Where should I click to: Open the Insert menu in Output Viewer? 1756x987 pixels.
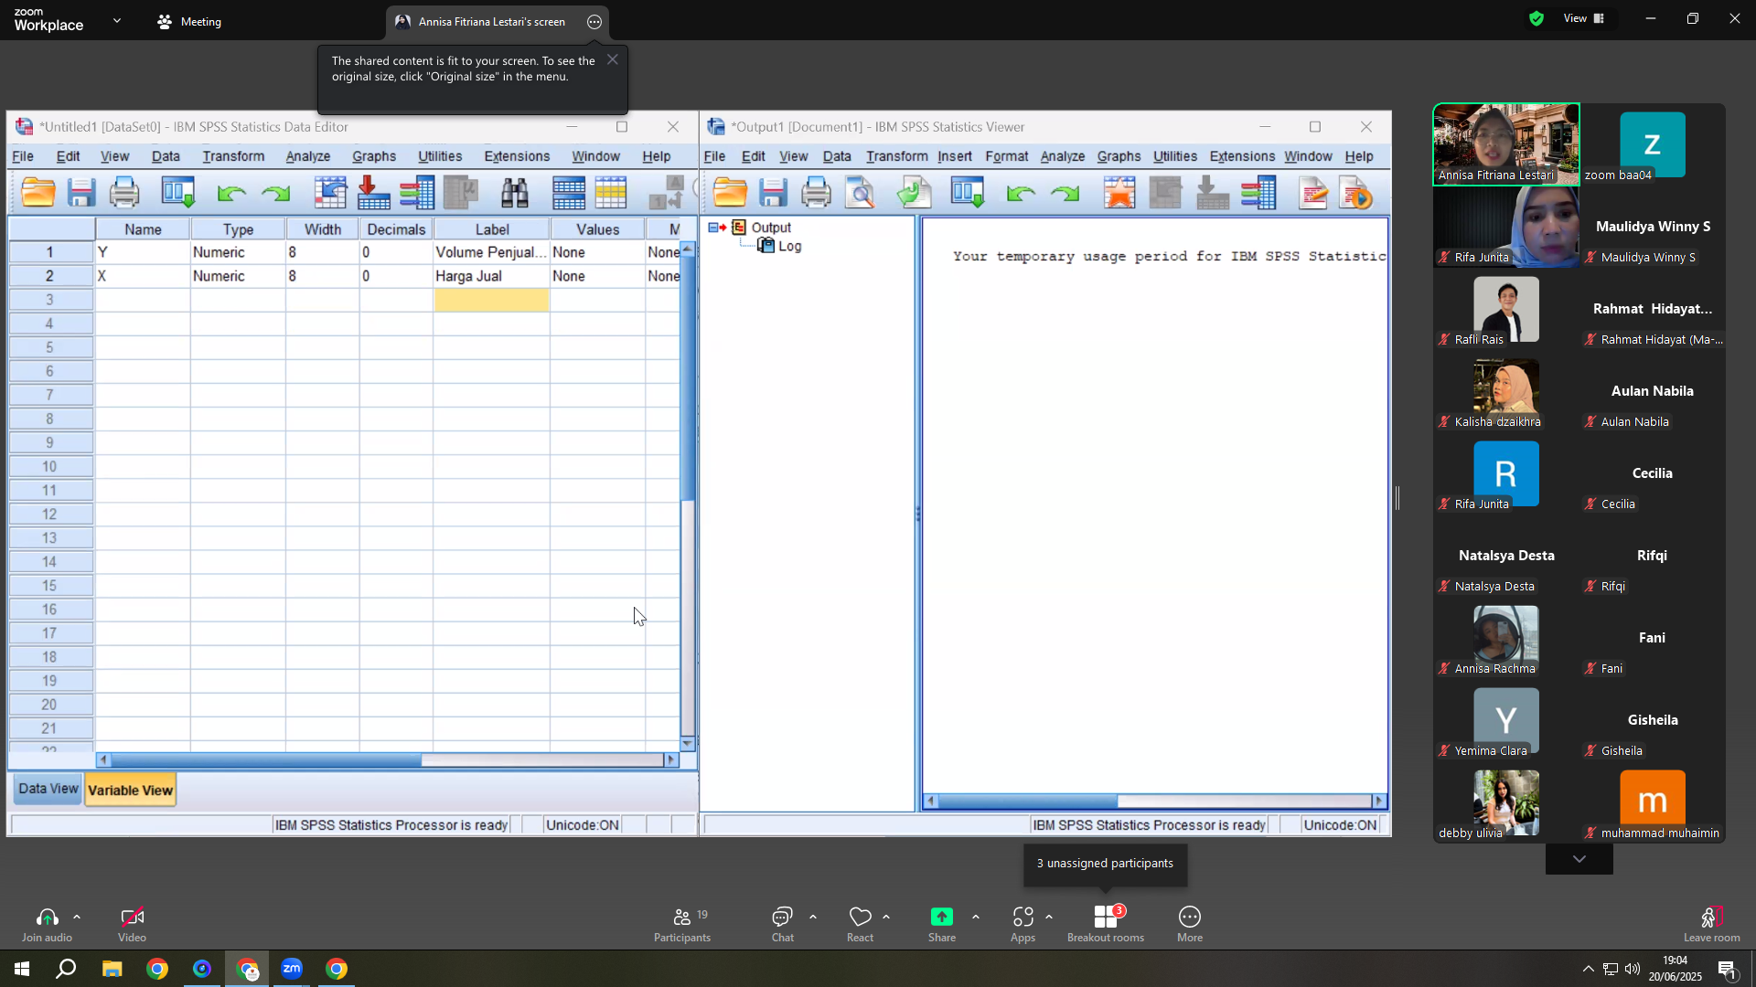pos(955,156)
